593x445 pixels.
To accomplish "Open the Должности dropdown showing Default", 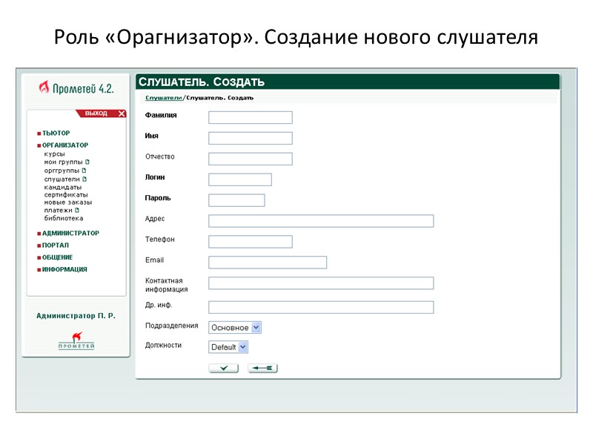I will [x=228, y=347].
